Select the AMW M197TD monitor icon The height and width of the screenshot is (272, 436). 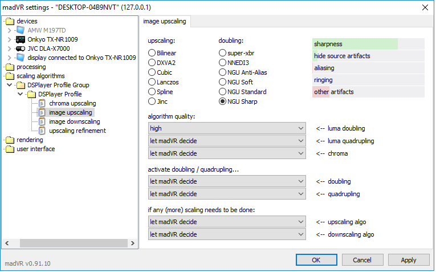pos(21,30)
